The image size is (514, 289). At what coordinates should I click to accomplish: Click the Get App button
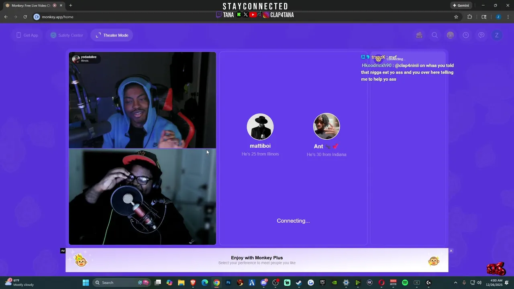click(27, 35)
